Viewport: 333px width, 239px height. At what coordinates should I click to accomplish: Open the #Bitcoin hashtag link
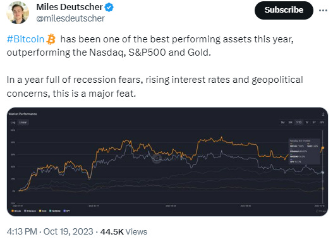pos(25,39)
